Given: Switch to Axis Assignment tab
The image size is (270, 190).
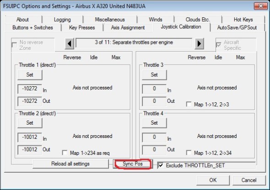Looking at the screenshot, I should pyautogui.click(x=128, y=27).
